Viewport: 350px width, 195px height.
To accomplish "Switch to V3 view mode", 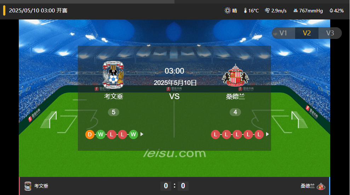I will (330, 33).
